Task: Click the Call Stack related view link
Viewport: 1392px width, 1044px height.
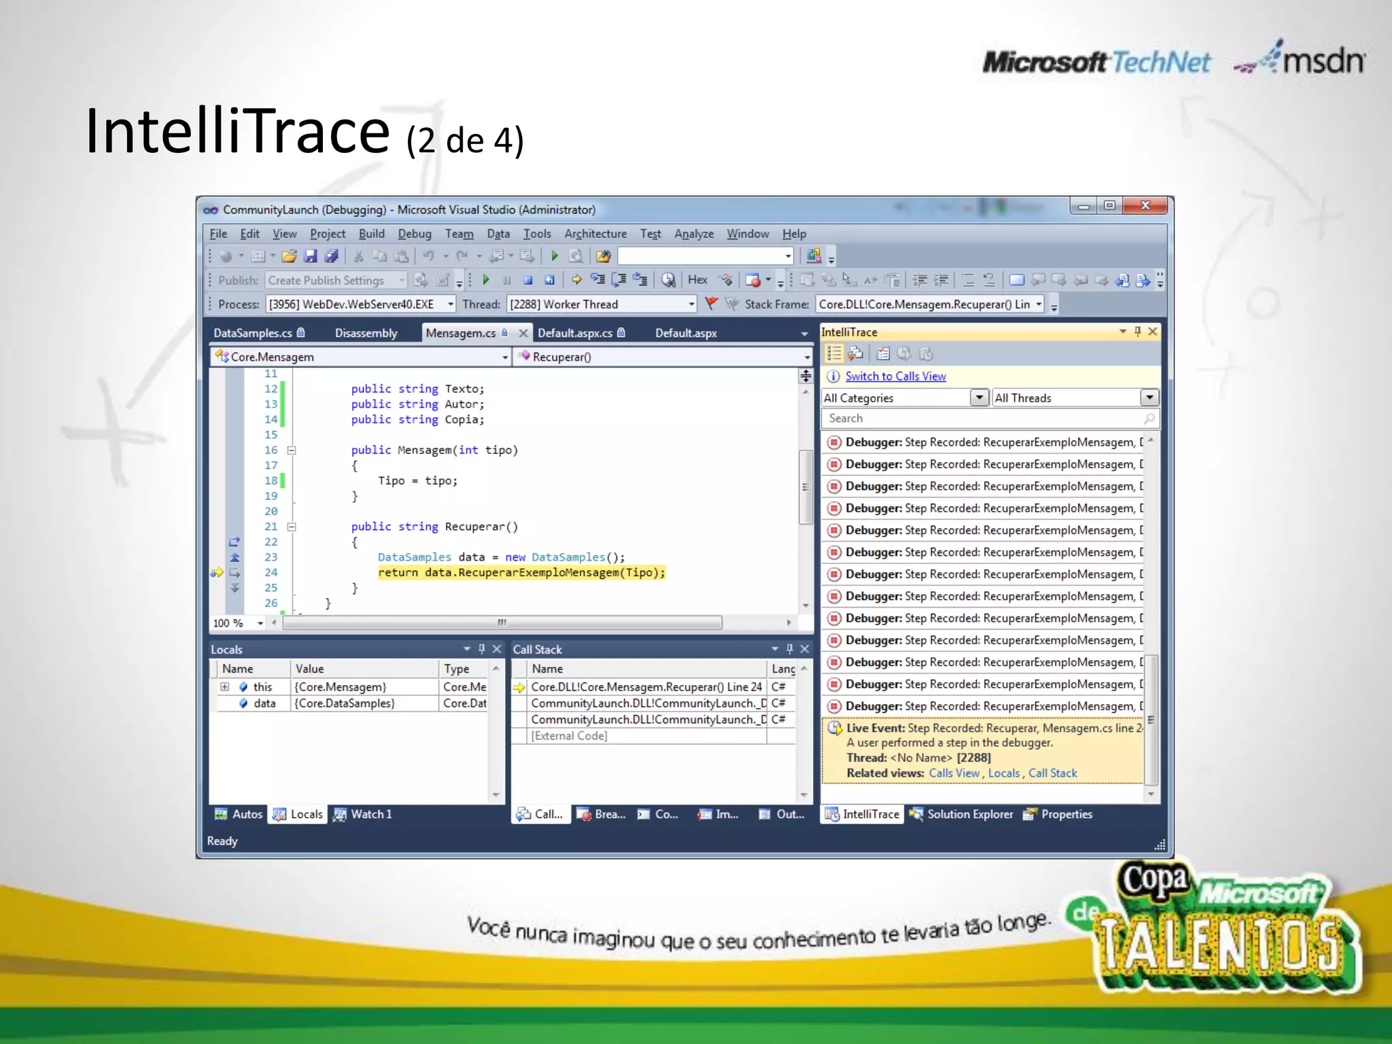Action: click(1052, 773)
